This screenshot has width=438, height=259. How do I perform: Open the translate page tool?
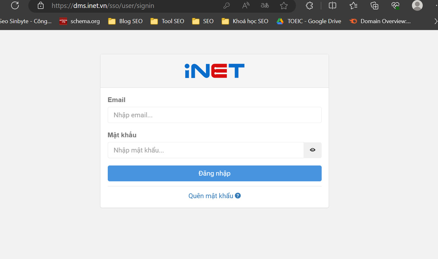pos(264,5)
